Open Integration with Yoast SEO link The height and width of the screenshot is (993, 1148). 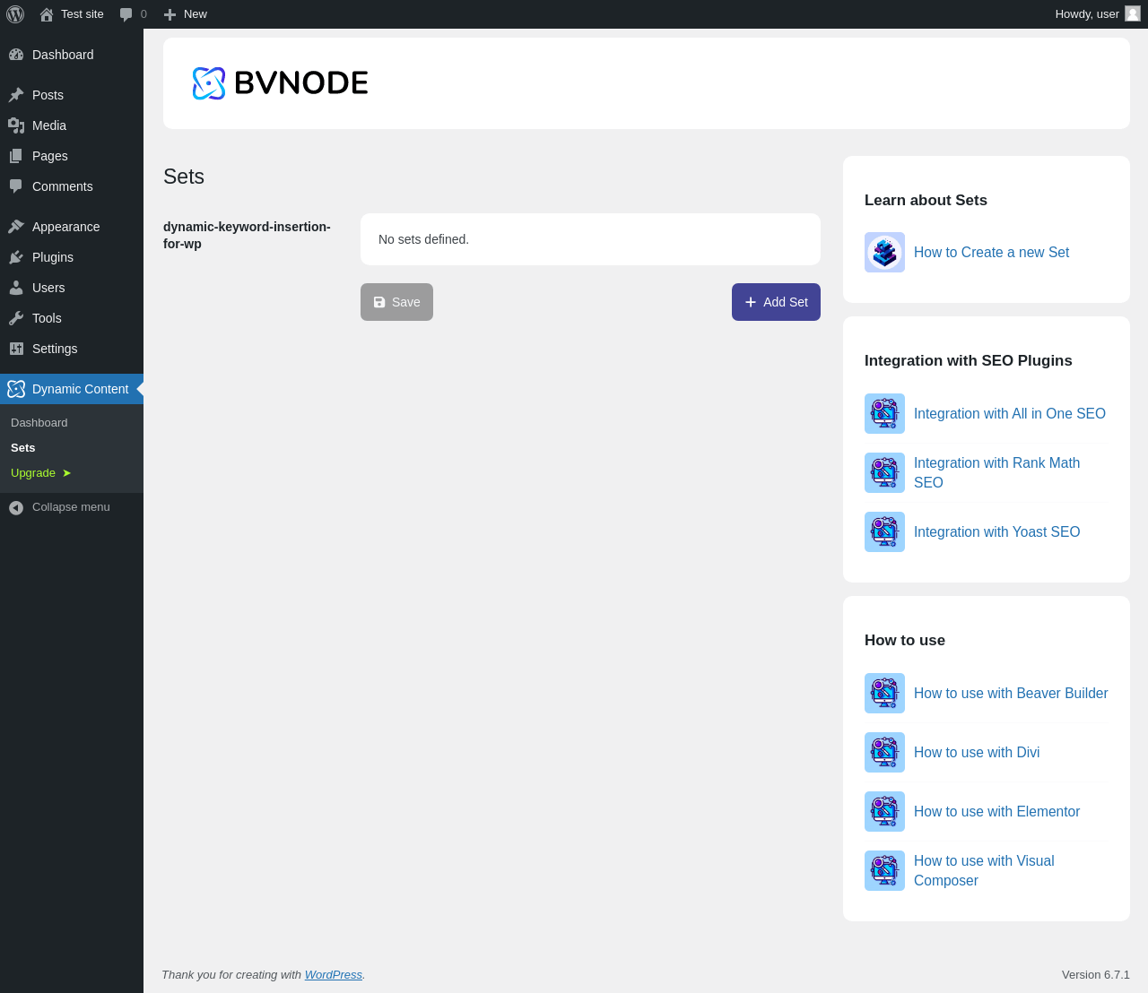996,532
